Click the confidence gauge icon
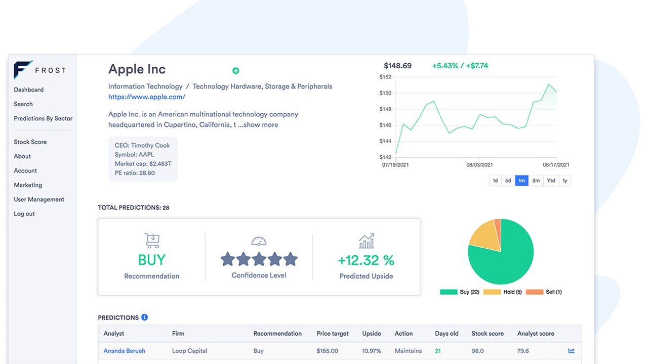 259,241
